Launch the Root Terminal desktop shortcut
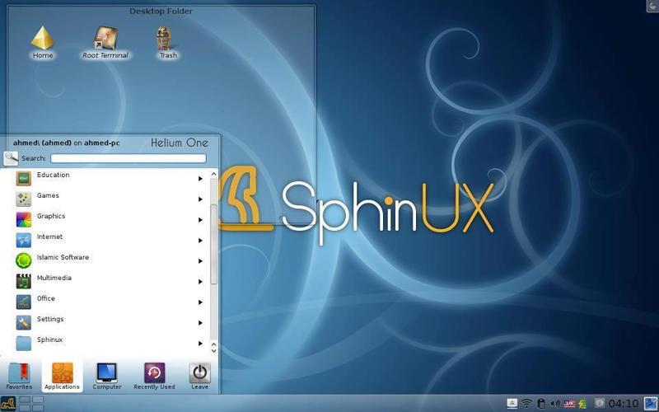Viewport: 659px width, 412px height. (105, 39)
